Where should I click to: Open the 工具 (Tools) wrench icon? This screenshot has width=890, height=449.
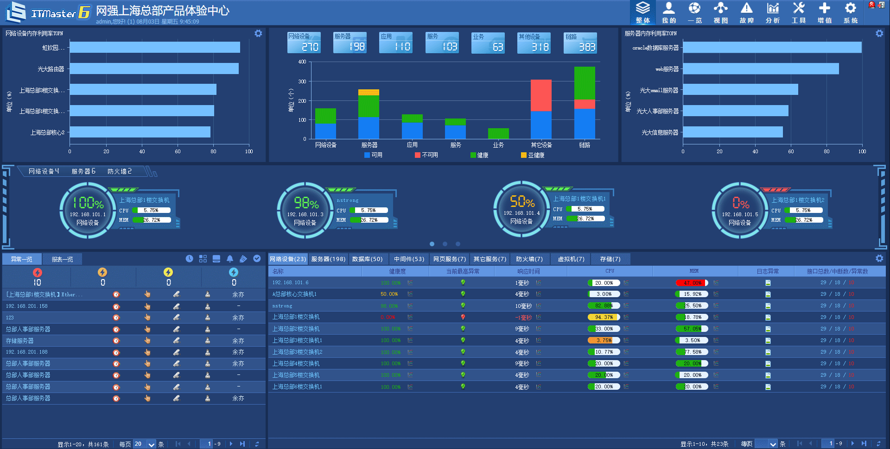tap(798, 12)
